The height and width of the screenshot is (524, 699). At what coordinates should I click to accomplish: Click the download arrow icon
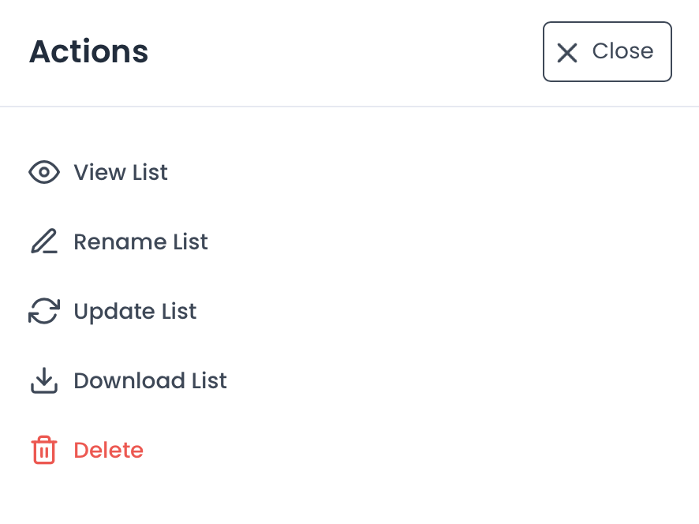pyautogui.click(x=44, y=380)
